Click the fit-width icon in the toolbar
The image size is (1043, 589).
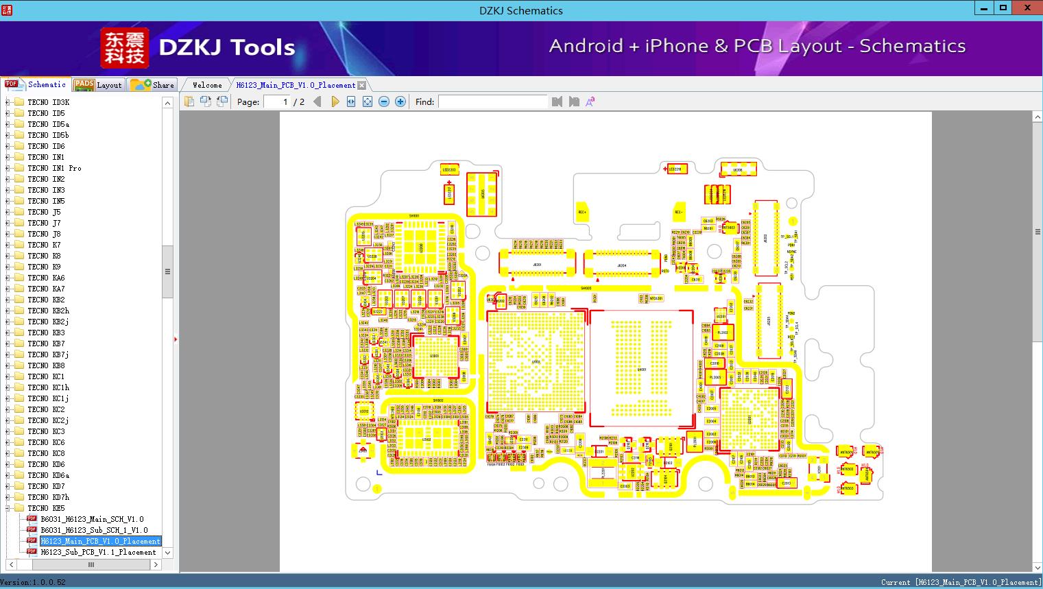point(351,101)
